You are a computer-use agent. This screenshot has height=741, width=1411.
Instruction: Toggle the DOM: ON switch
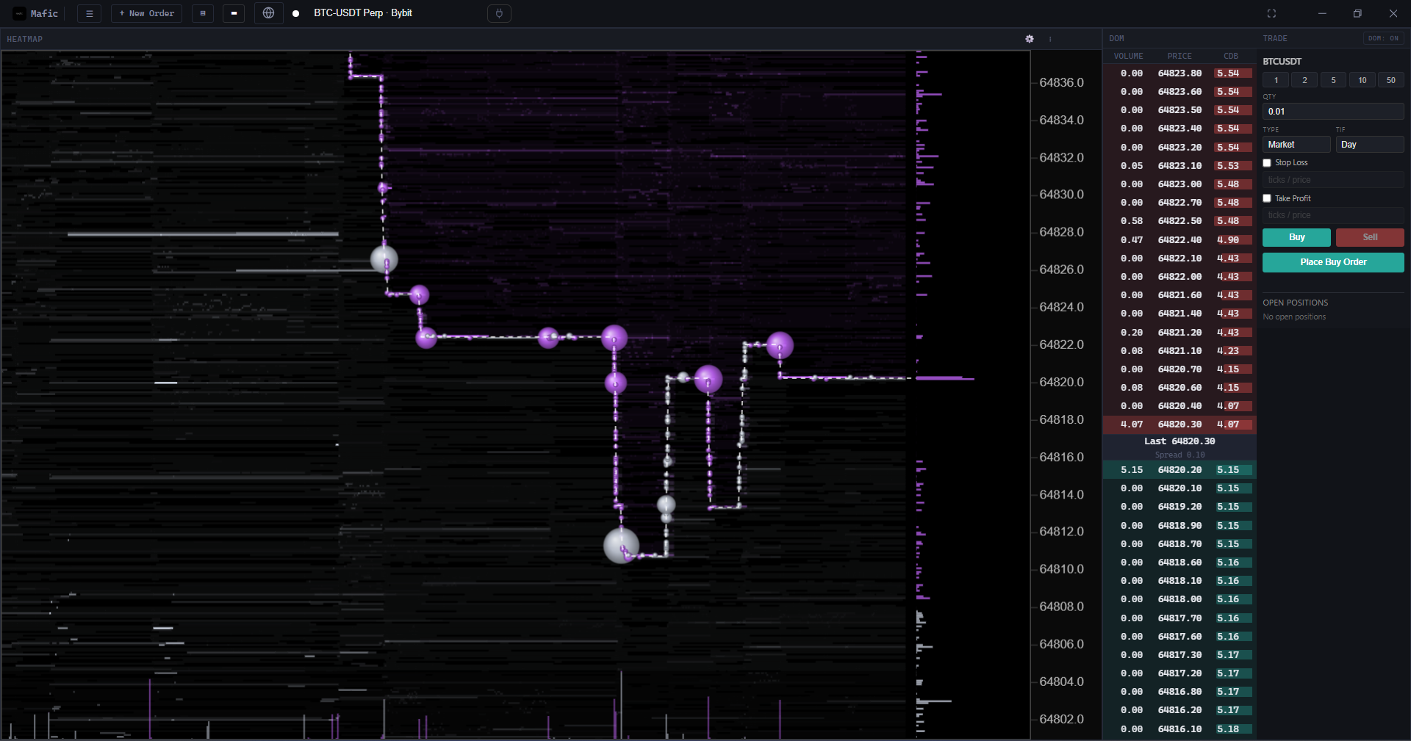coord(1383,38)
